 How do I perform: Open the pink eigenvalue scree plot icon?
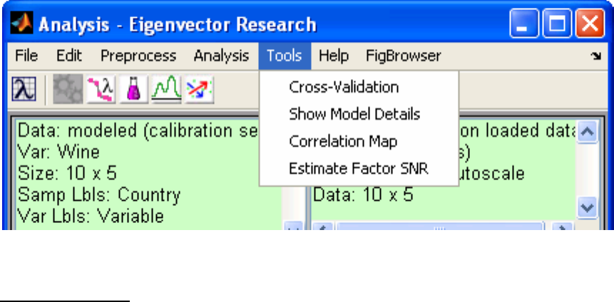pos(101,89)
